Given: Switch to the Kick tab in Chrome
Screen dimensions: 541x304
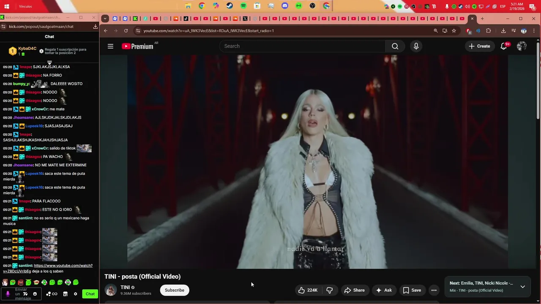Looking at the screenshot, I should [135, 19].
